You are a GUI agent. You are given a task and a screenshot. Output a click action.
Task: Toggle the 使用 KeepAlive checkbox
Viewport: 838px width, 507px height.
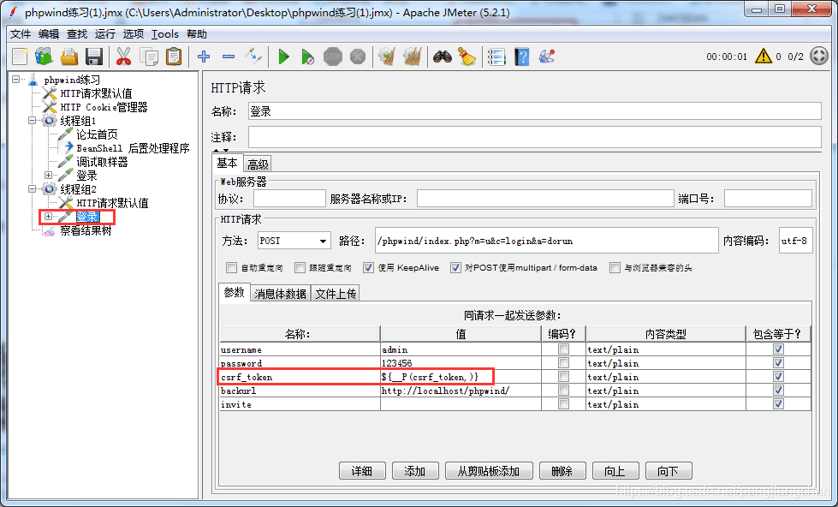point(368,268)
